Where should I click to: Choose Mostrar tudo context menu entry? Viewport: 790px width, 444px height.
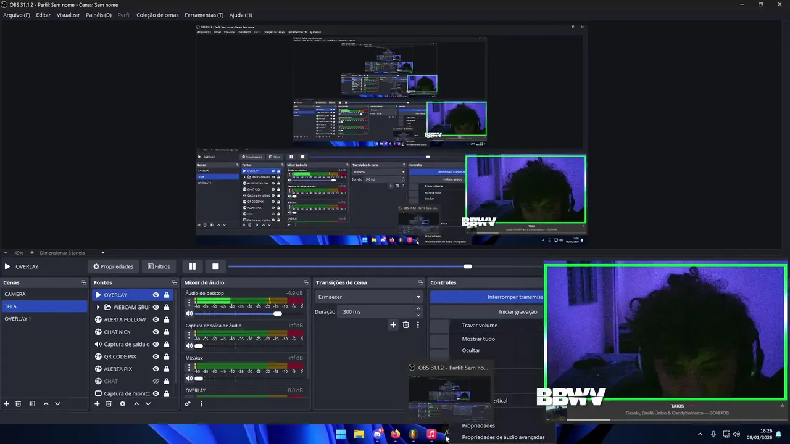[x=478, y=339]
